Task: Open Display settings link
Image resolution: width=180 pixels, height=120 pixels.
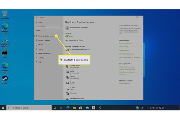Action: click(124, 50)
